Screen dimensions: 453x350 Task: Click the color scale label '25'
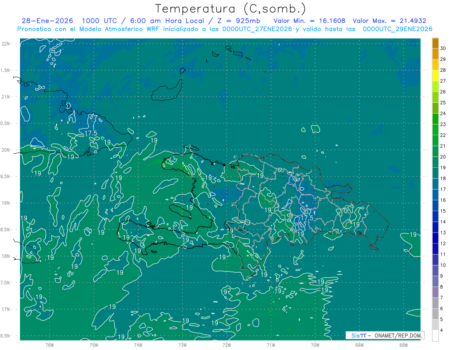click(x=443, y=103)
